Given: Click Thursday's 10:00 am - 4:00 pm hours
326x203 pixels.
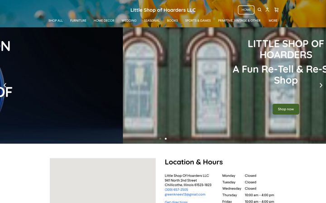Looking at the screenshot, I should point(259,195).
